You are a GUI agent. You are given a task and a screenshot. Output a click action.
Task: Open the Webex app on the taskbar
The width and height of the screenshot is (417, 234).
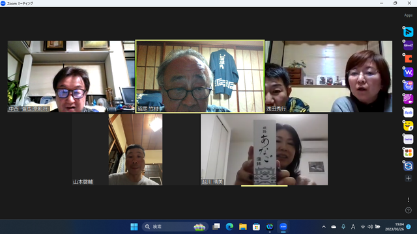(x=270, y=227)
